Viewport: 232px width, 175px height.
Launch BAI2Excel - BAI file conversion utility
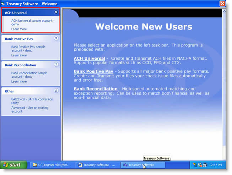[32, 101]
